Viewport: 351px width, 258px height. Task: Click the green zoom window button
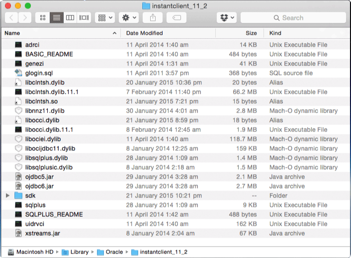click(x=28, y=6)
